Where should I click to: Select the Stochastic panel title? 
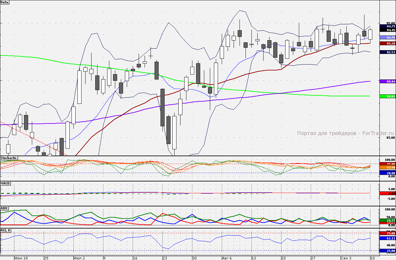(x=8, y=158)
